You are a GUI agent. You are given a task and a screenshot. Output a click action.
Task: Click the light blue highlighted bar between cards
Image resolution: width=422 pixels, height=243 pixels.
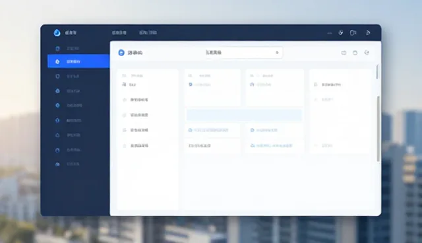(x=244, y=115)
